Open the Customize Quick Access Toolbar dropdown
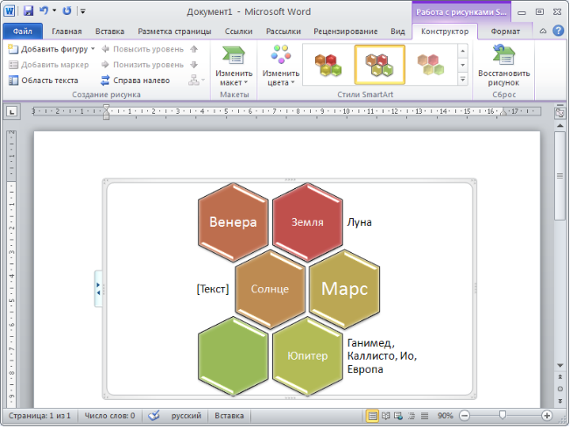Image resolution: width=570 pixels, height=428 pixels. 83,11
